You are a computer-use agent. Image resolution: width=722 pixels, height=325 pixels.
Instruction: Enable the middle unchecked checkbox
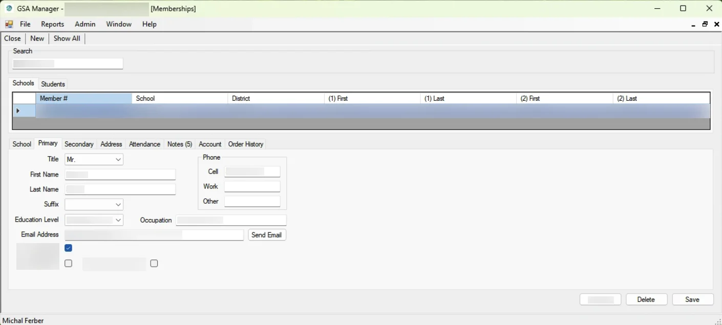69,263
